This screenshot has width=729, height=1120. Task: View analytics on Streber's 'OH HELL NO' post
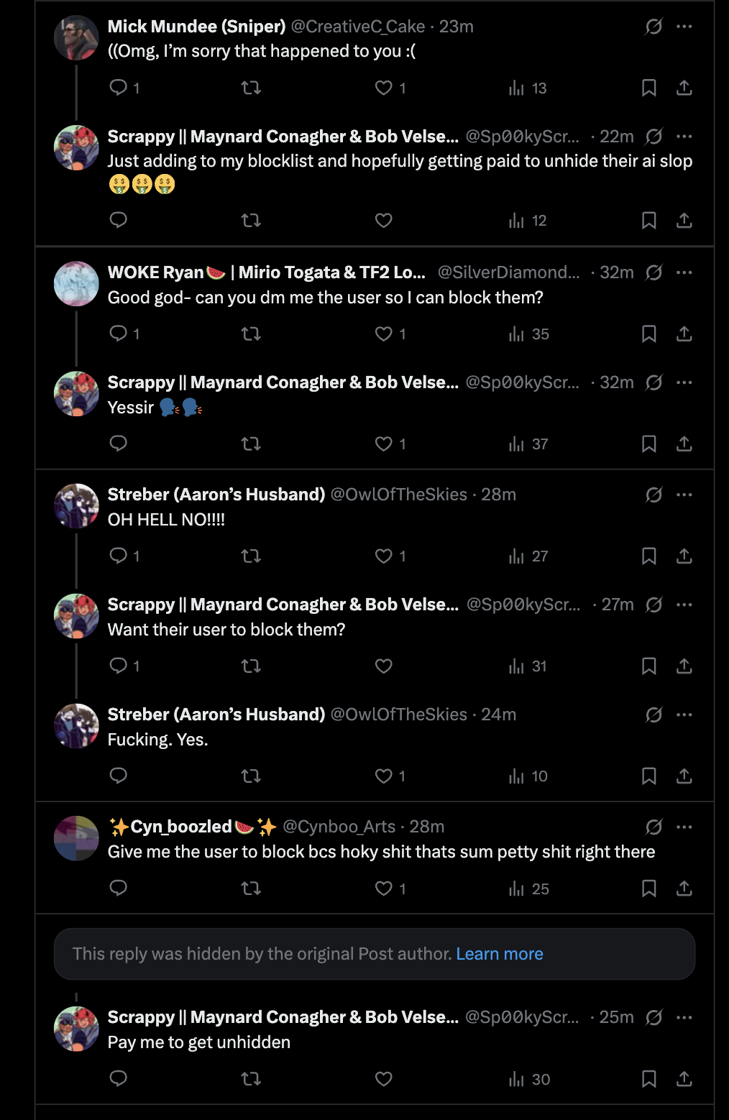[528, 556]
